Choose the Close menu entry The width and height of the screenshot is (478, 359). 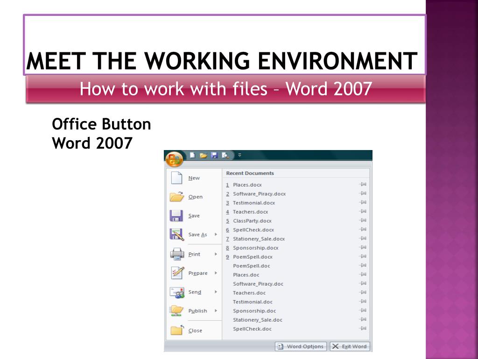[194, 330]
